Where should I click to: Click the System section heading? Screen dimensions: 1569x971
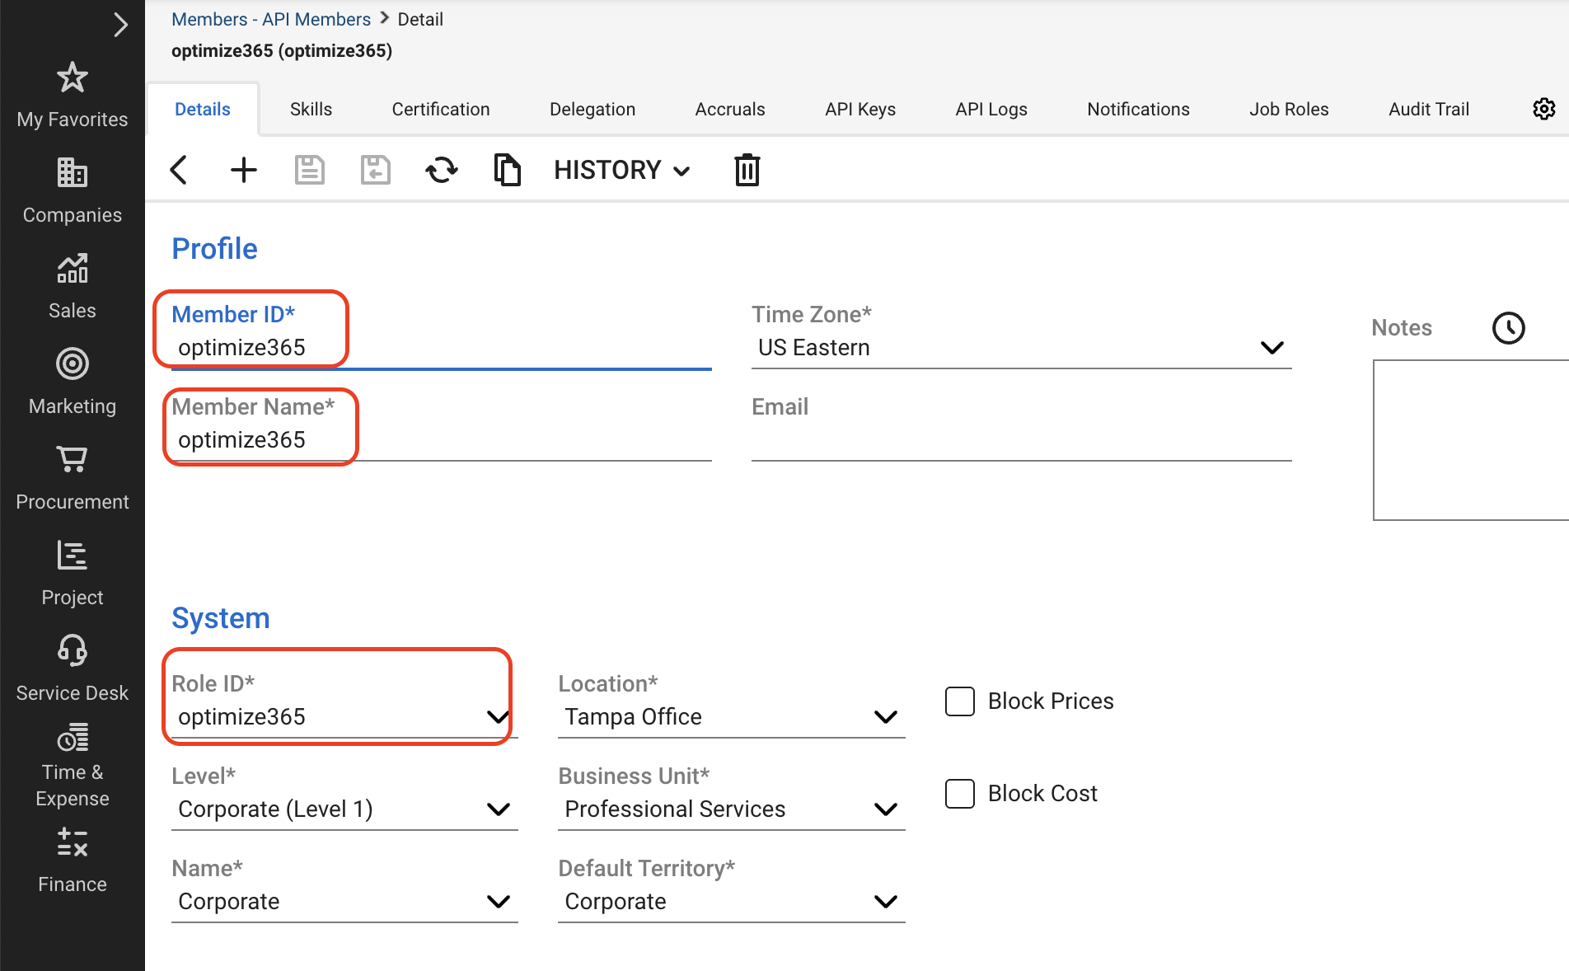[221, 618]
